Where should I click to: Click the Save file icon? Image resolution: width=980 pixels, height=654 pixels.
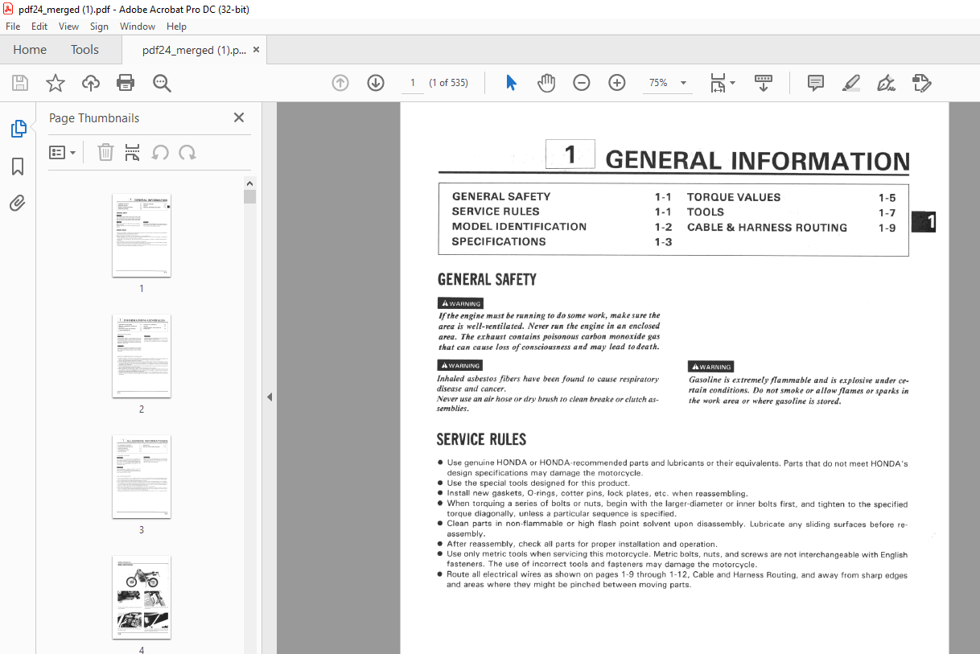click(x=20, y=83)
